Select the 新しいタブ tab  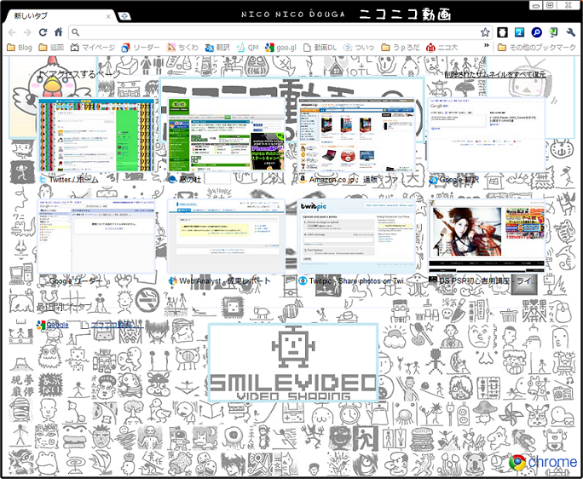60,16
